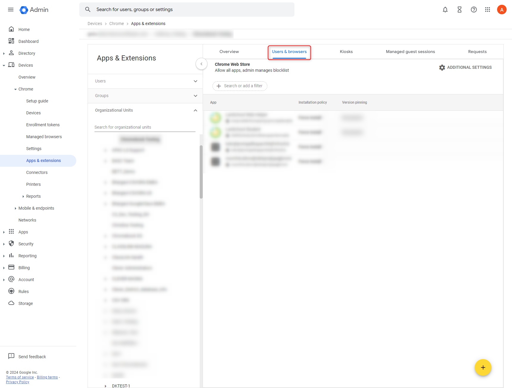Click the Devices icon in sidebar
The height and width of the screenshot is (388, 512).
(11, 65)
